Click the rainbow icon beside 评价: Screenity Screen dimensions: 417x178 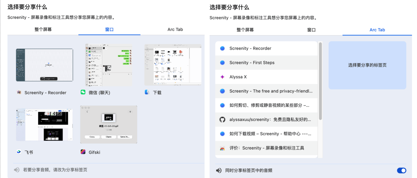coord(222,148)
